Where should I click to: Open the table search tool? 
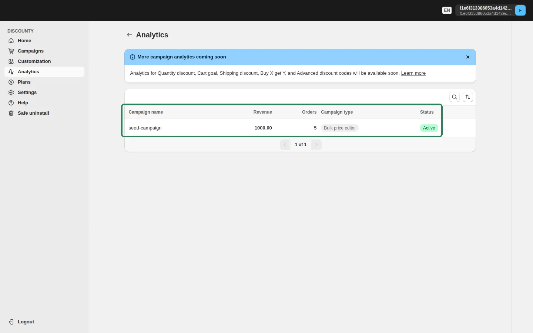click(x=455, y=97)
